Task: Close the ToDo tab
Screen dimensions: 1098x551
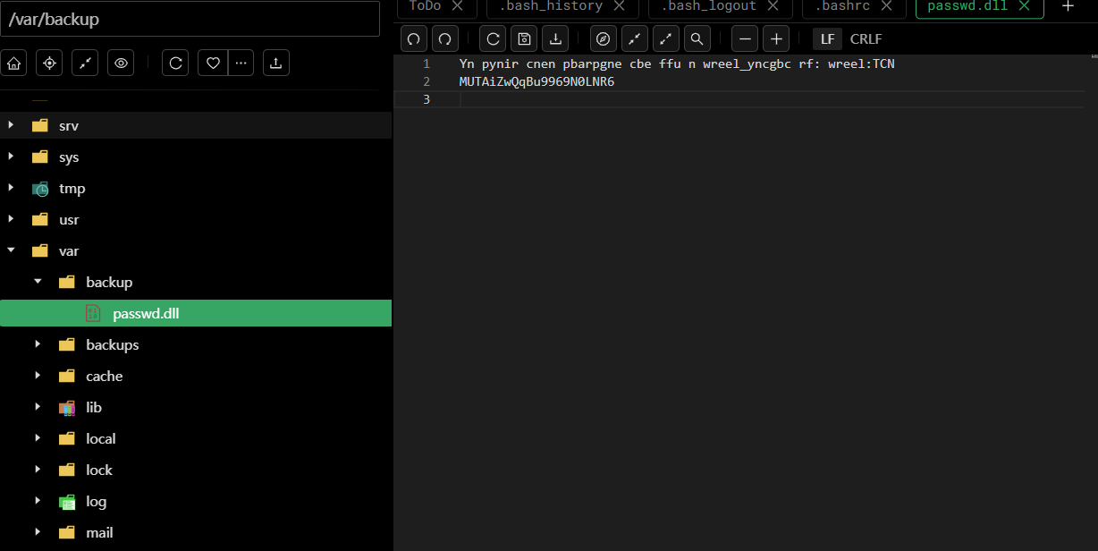Action: click(457, 5)
